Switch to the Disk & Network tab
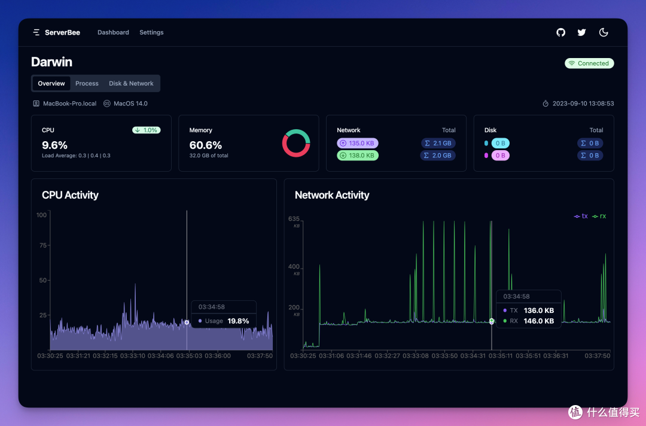This screenshot has height=426, width=646. click(x=130, y=83)
